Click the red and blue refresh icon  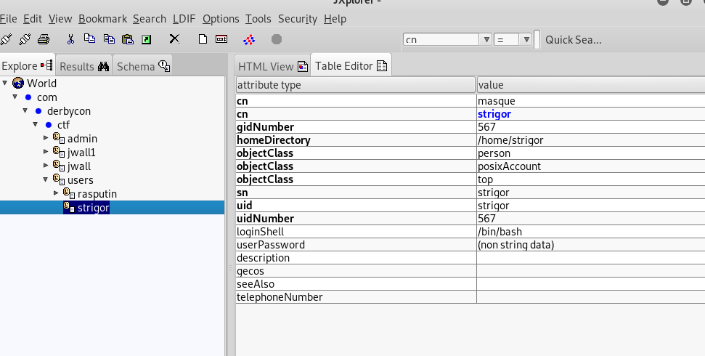tap(249, 39)
